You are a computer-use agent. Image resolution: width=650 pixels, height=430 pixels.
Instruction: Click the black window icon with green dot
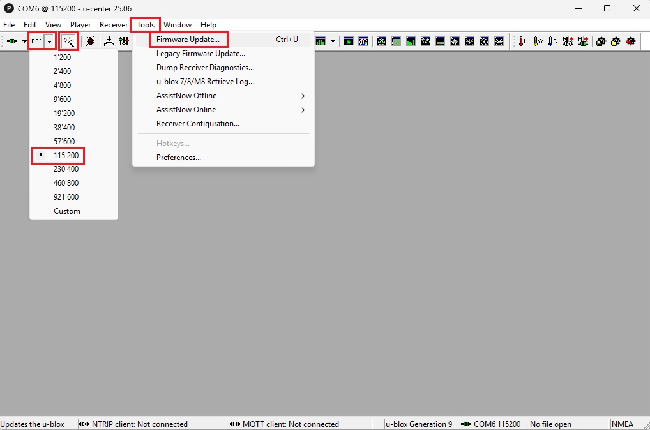coord(349,41)
